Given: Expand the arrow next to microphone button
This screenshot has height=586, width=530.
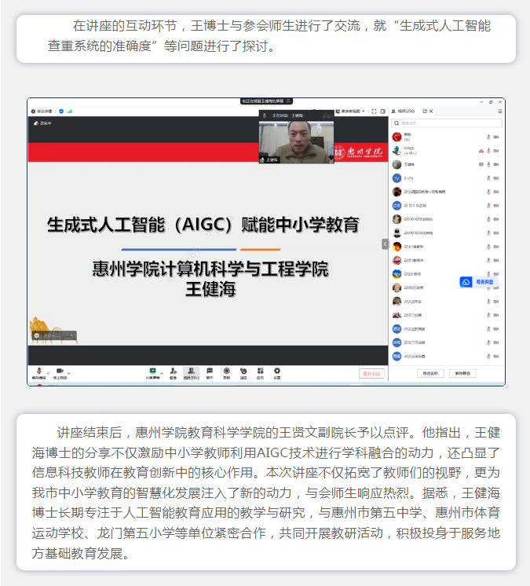Looking at the screenshot, I should click(47, 371).
